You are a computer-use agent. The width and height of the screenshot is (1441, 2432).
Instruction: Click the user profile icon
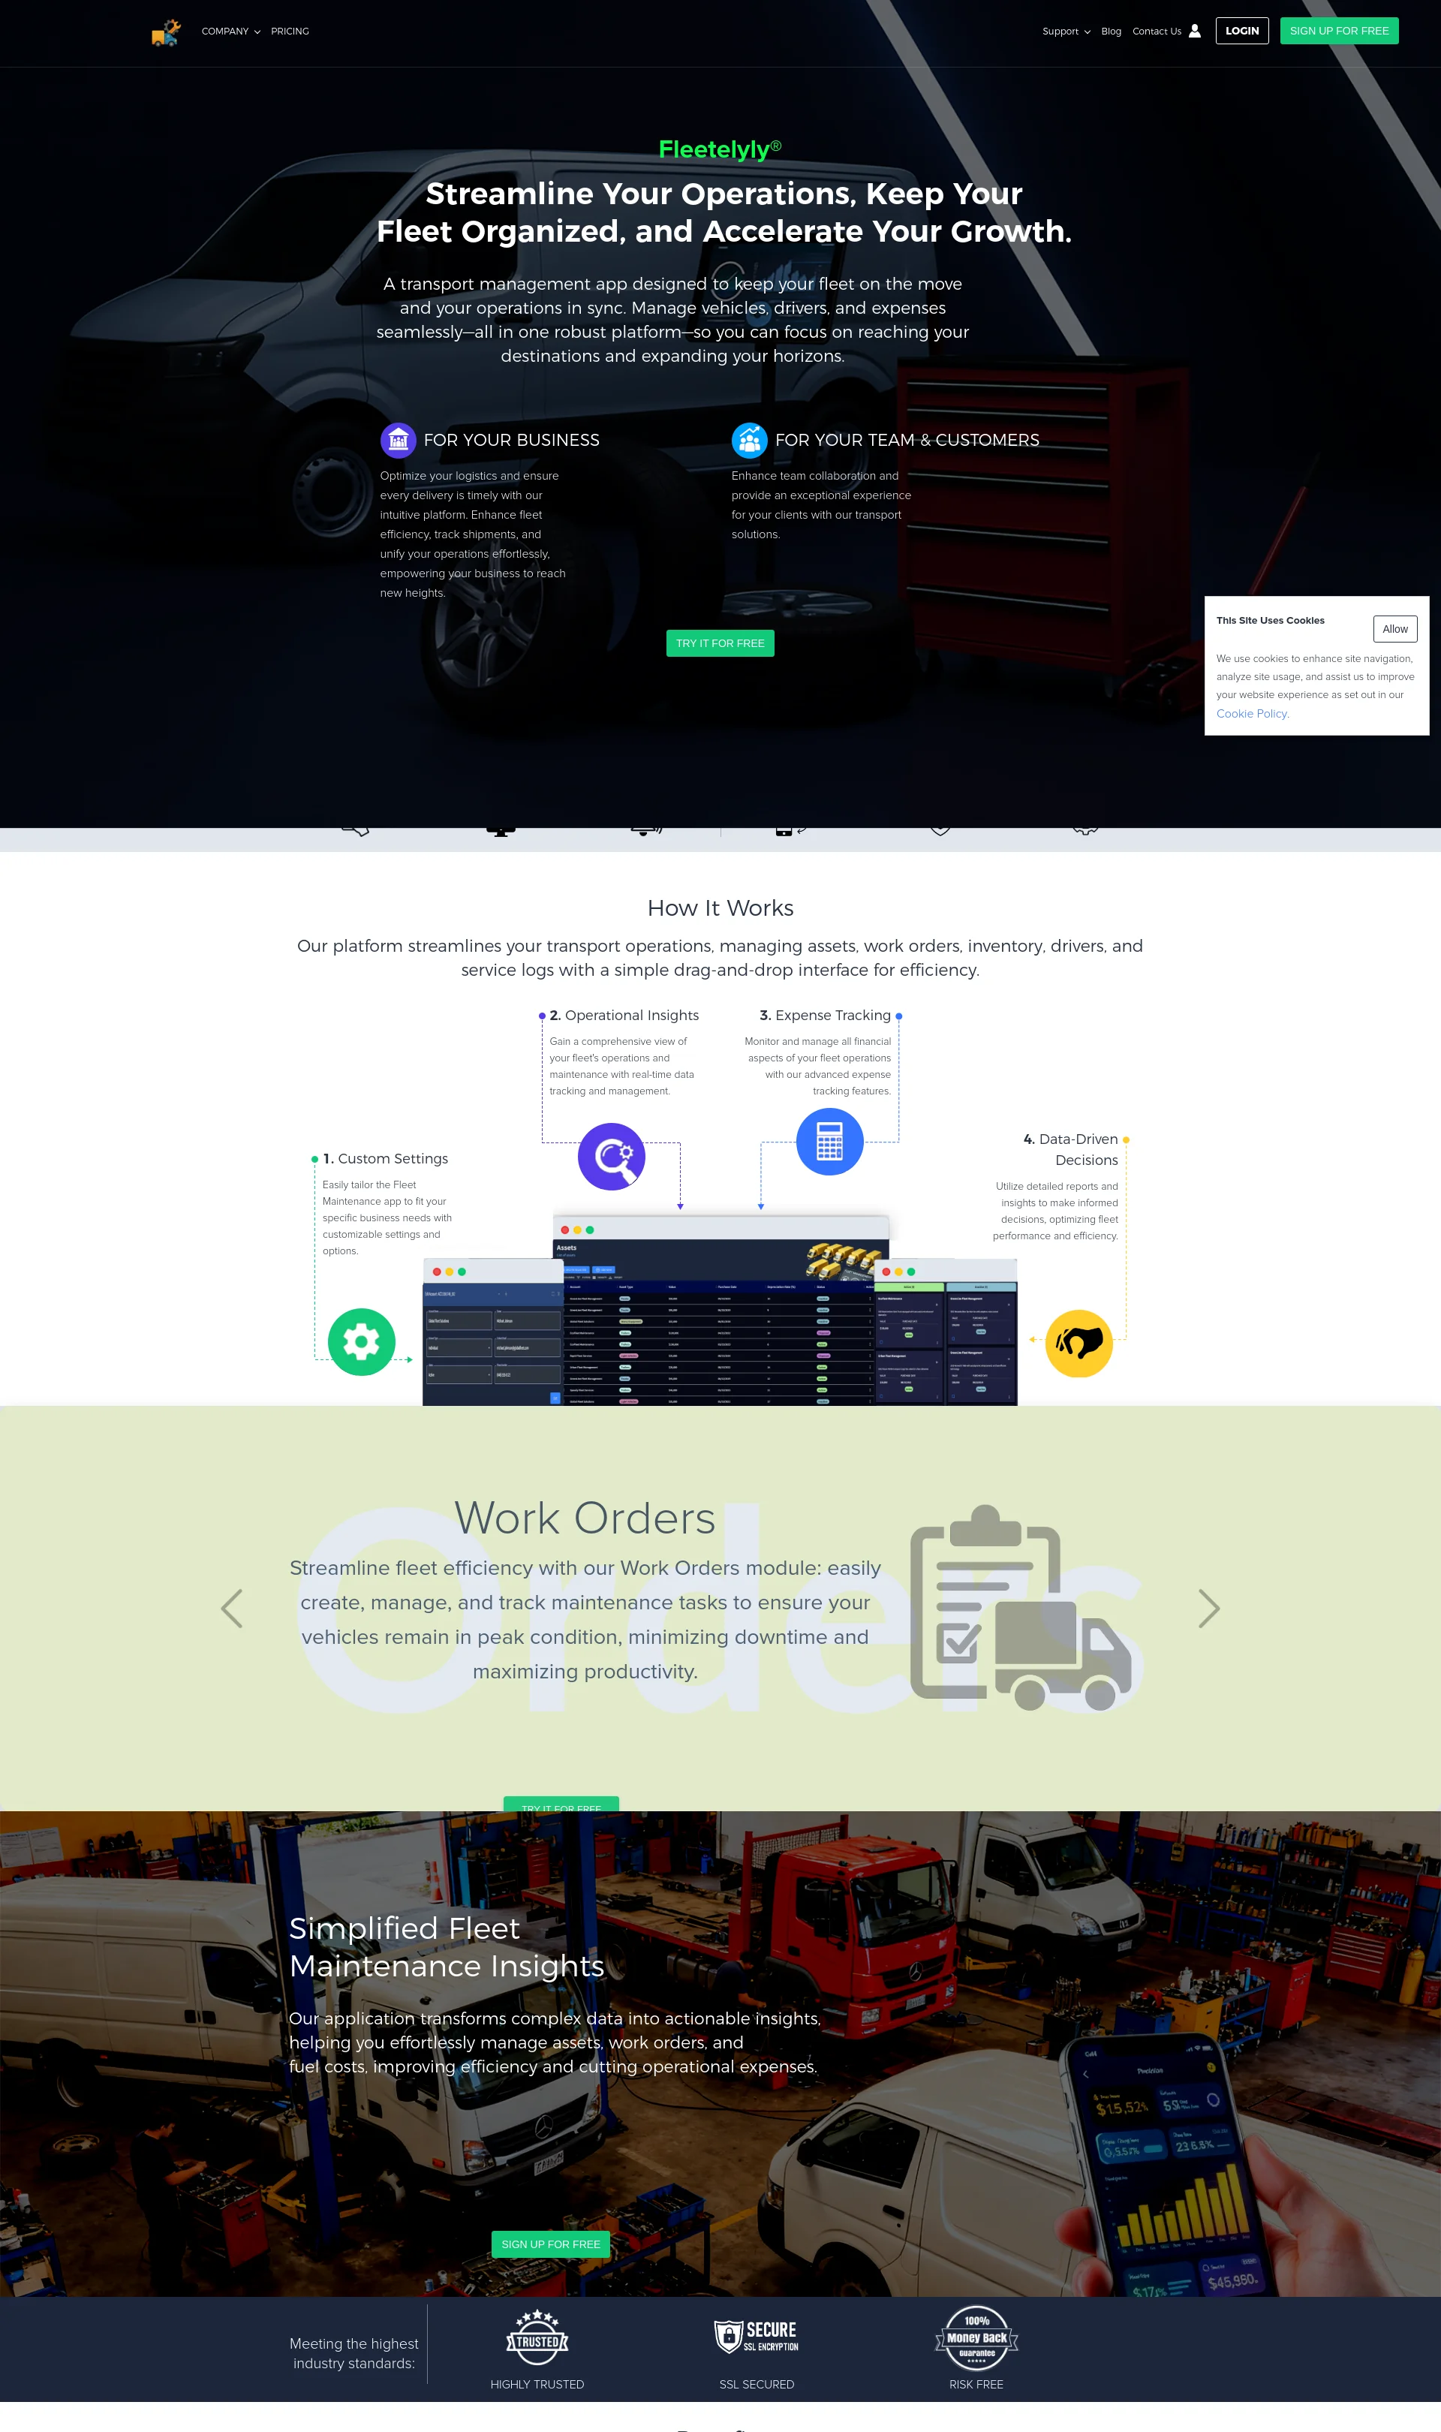tap(1194, 31)
